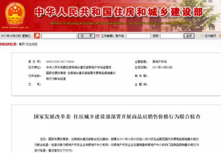The image size is (221, 153).
Task: Click the 文号 label
Action: point(35,85)
